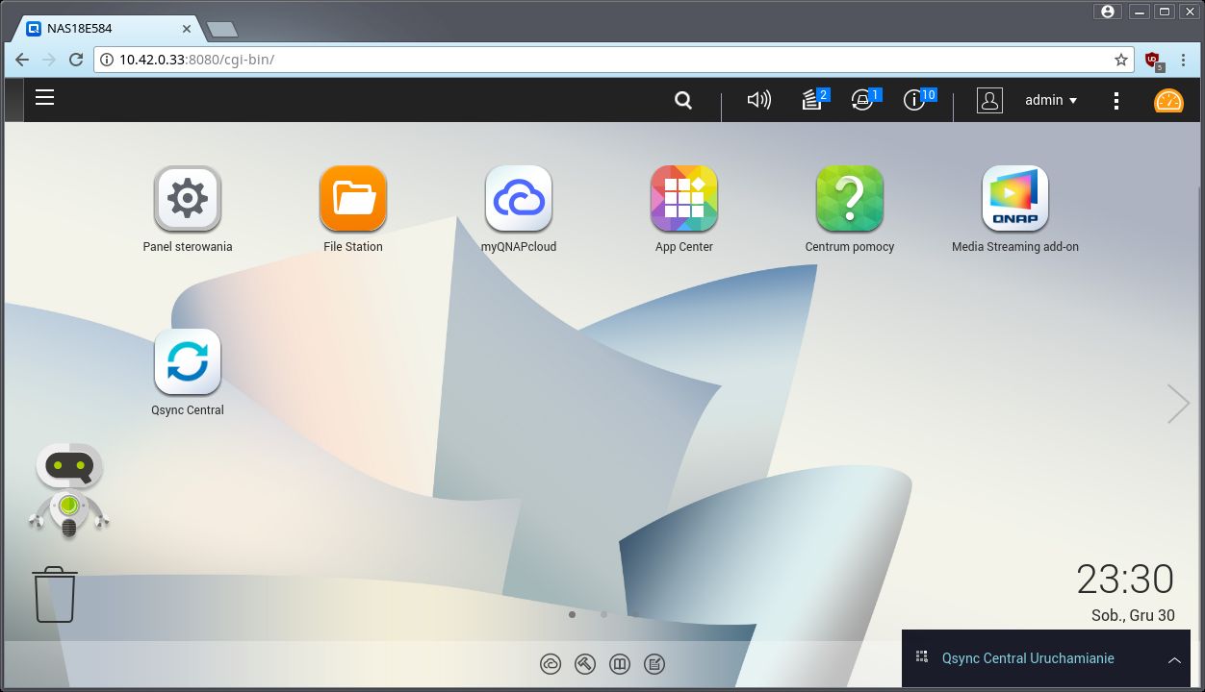The height and width of the screenshot is (692, 1205).
Task: Launch File Station
Action: point(352,197)
